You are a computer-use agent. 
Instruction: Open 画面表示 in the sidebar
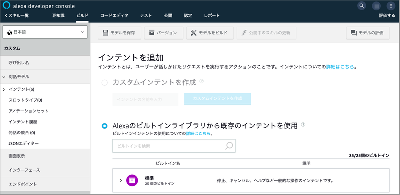(45, 156)
